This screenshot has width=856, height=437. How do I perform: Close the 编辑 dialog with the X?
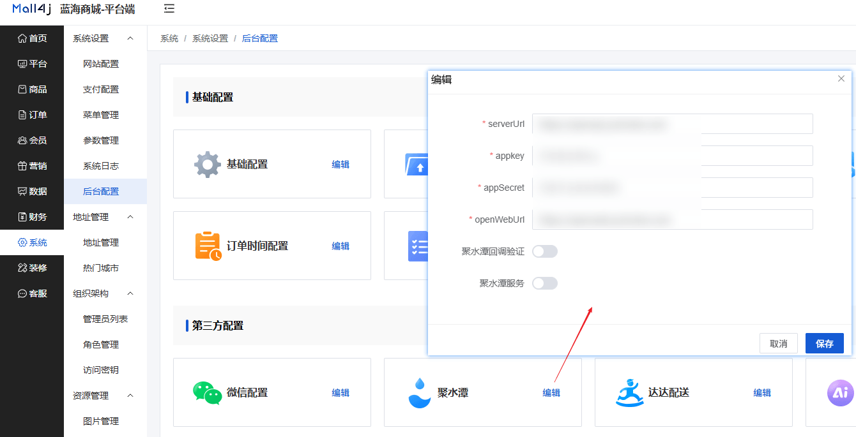click(841, 78)
